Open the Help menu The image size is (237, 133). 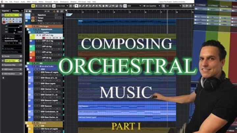pyautogui.click(x=94, y=2)
